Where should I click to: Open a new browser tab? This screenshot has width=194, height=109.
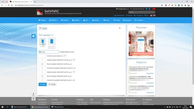[x=35, y=2]
